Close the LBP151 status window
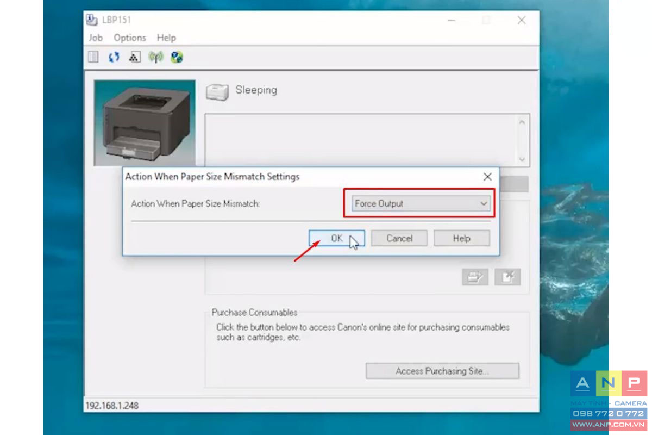This screenshot has height=435, width=652. tap(522, 20)
